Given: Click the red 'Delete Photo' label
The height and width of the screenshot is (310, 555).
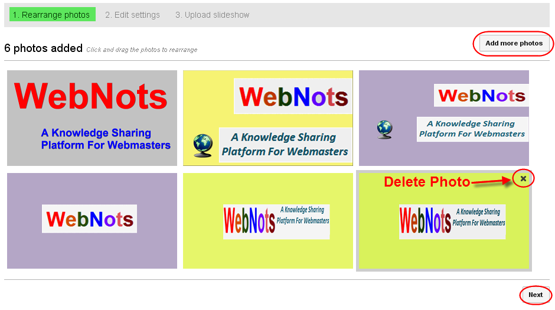Looking at the screenshot, I should click(x=426, y=182).
